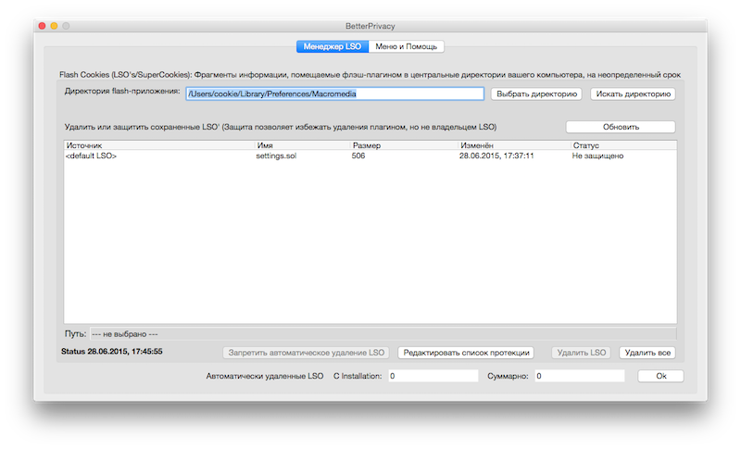This screenshot has height=449, width=741.
Task: Switch to the Менеджер LSO tab
Action: [333, 46]
